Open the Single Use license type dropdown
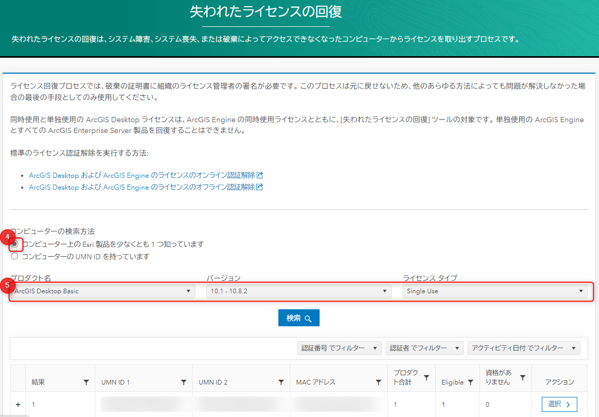The width and height of the screenshot is (599, 417). (495, 291)
